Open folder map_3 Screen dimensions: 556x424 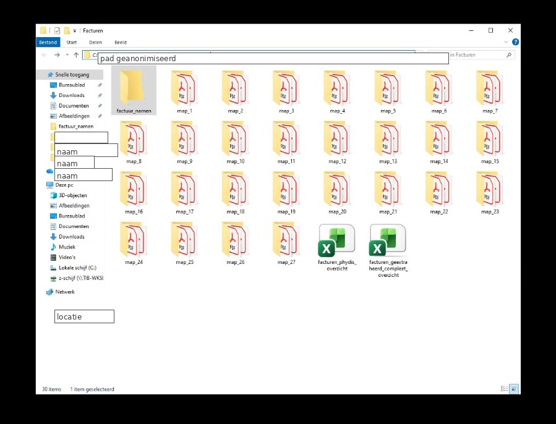point(286,91)
